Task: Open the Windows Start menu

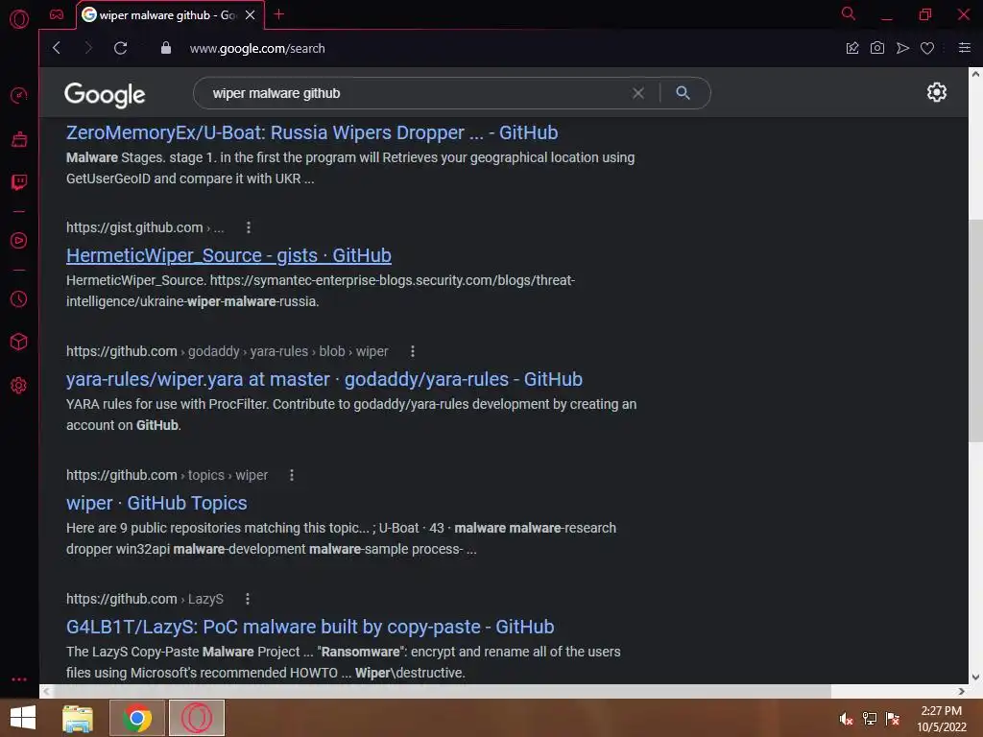Action: 23,718
